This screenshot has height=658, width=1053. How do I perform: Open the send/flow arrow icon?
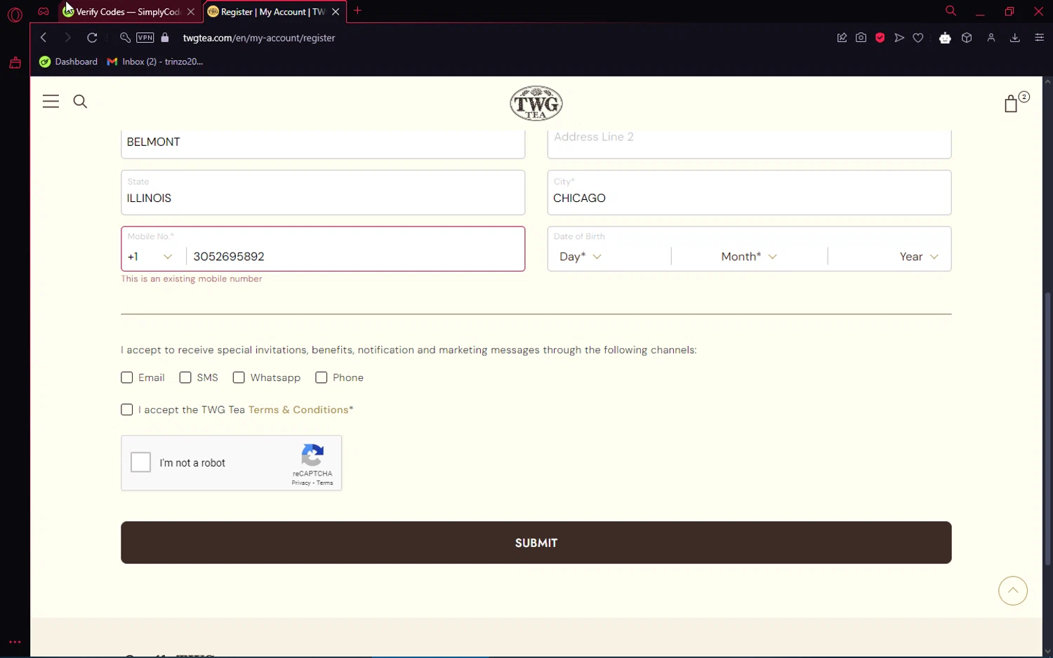coord(899,38)
